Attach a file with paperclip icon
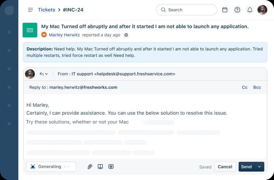The image size is (274, 180). point(90,167)
